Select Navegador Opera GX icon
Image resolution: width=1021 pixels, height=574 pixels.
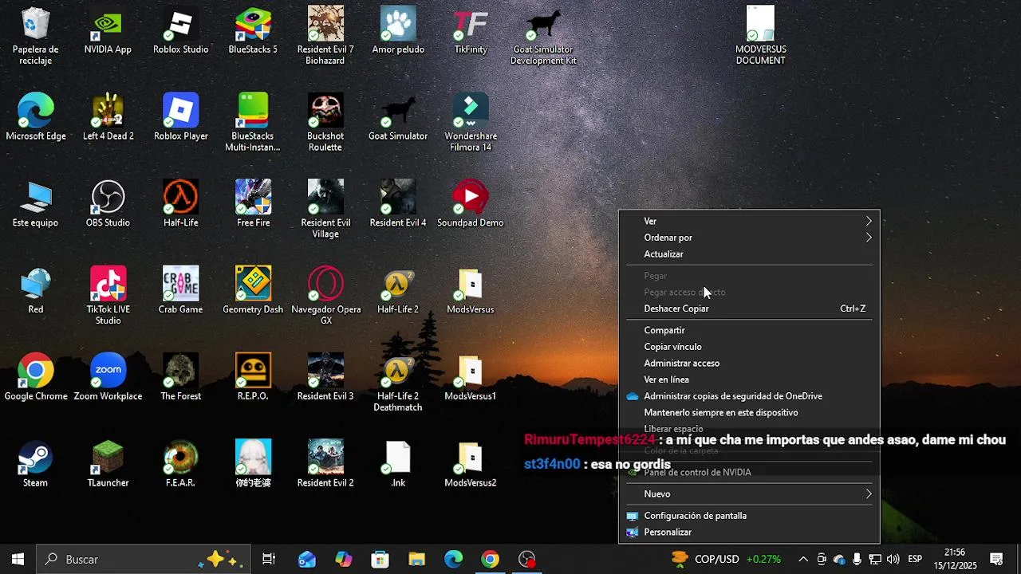pos(325,296)
